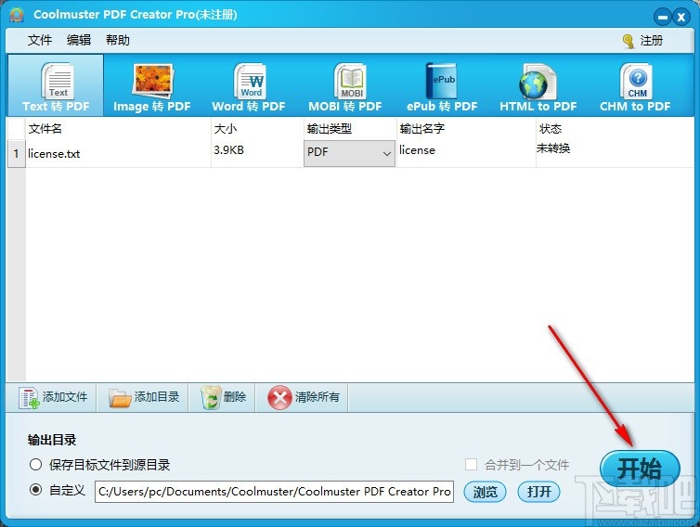This screenshot has width=700, height=527.
Task: Select ePub 转 PDF mode
Action: (442, 85)
